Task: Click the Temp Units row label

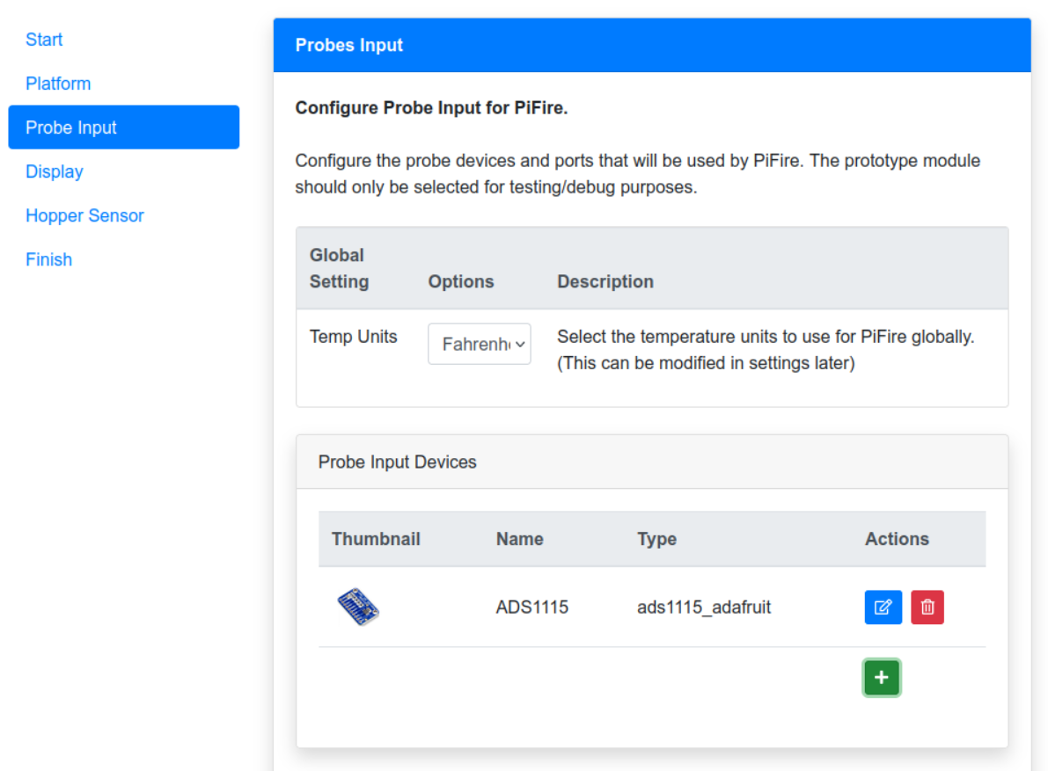Action: tap(353, 337)
